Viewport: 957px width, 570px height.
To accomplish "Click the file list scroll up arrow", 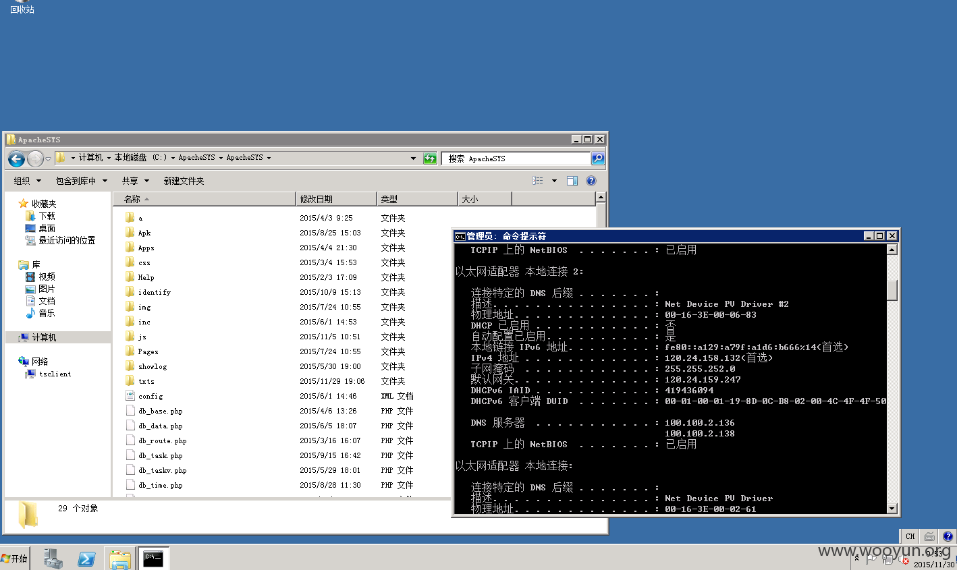I will [x=601, y=197].
